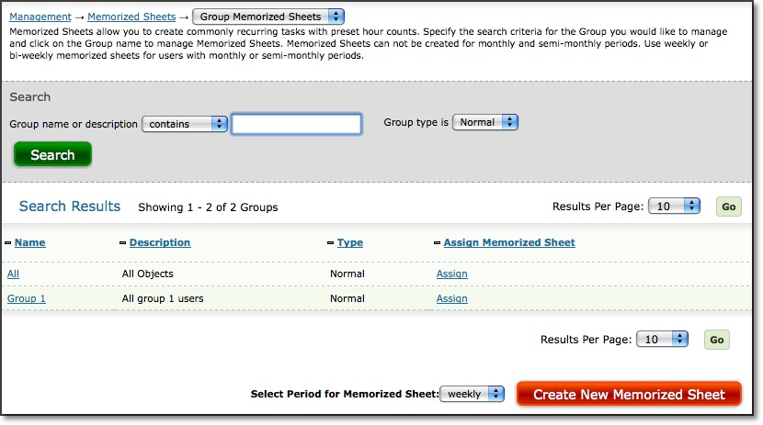Open the Management breadcrumb link

(x=40, y=17)
